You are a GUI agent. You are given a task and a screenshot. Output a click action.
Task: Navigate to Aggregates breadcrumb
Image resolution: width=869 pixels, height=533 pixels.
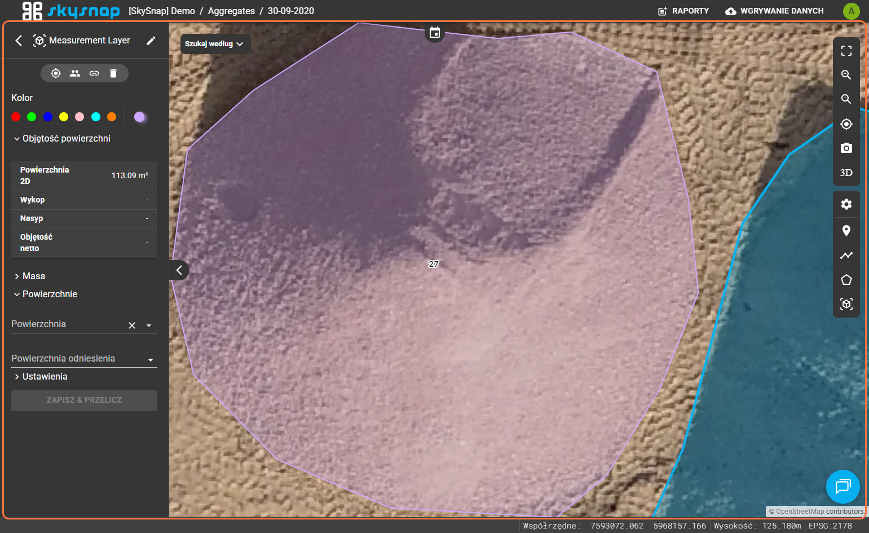[x=231, y=11]
